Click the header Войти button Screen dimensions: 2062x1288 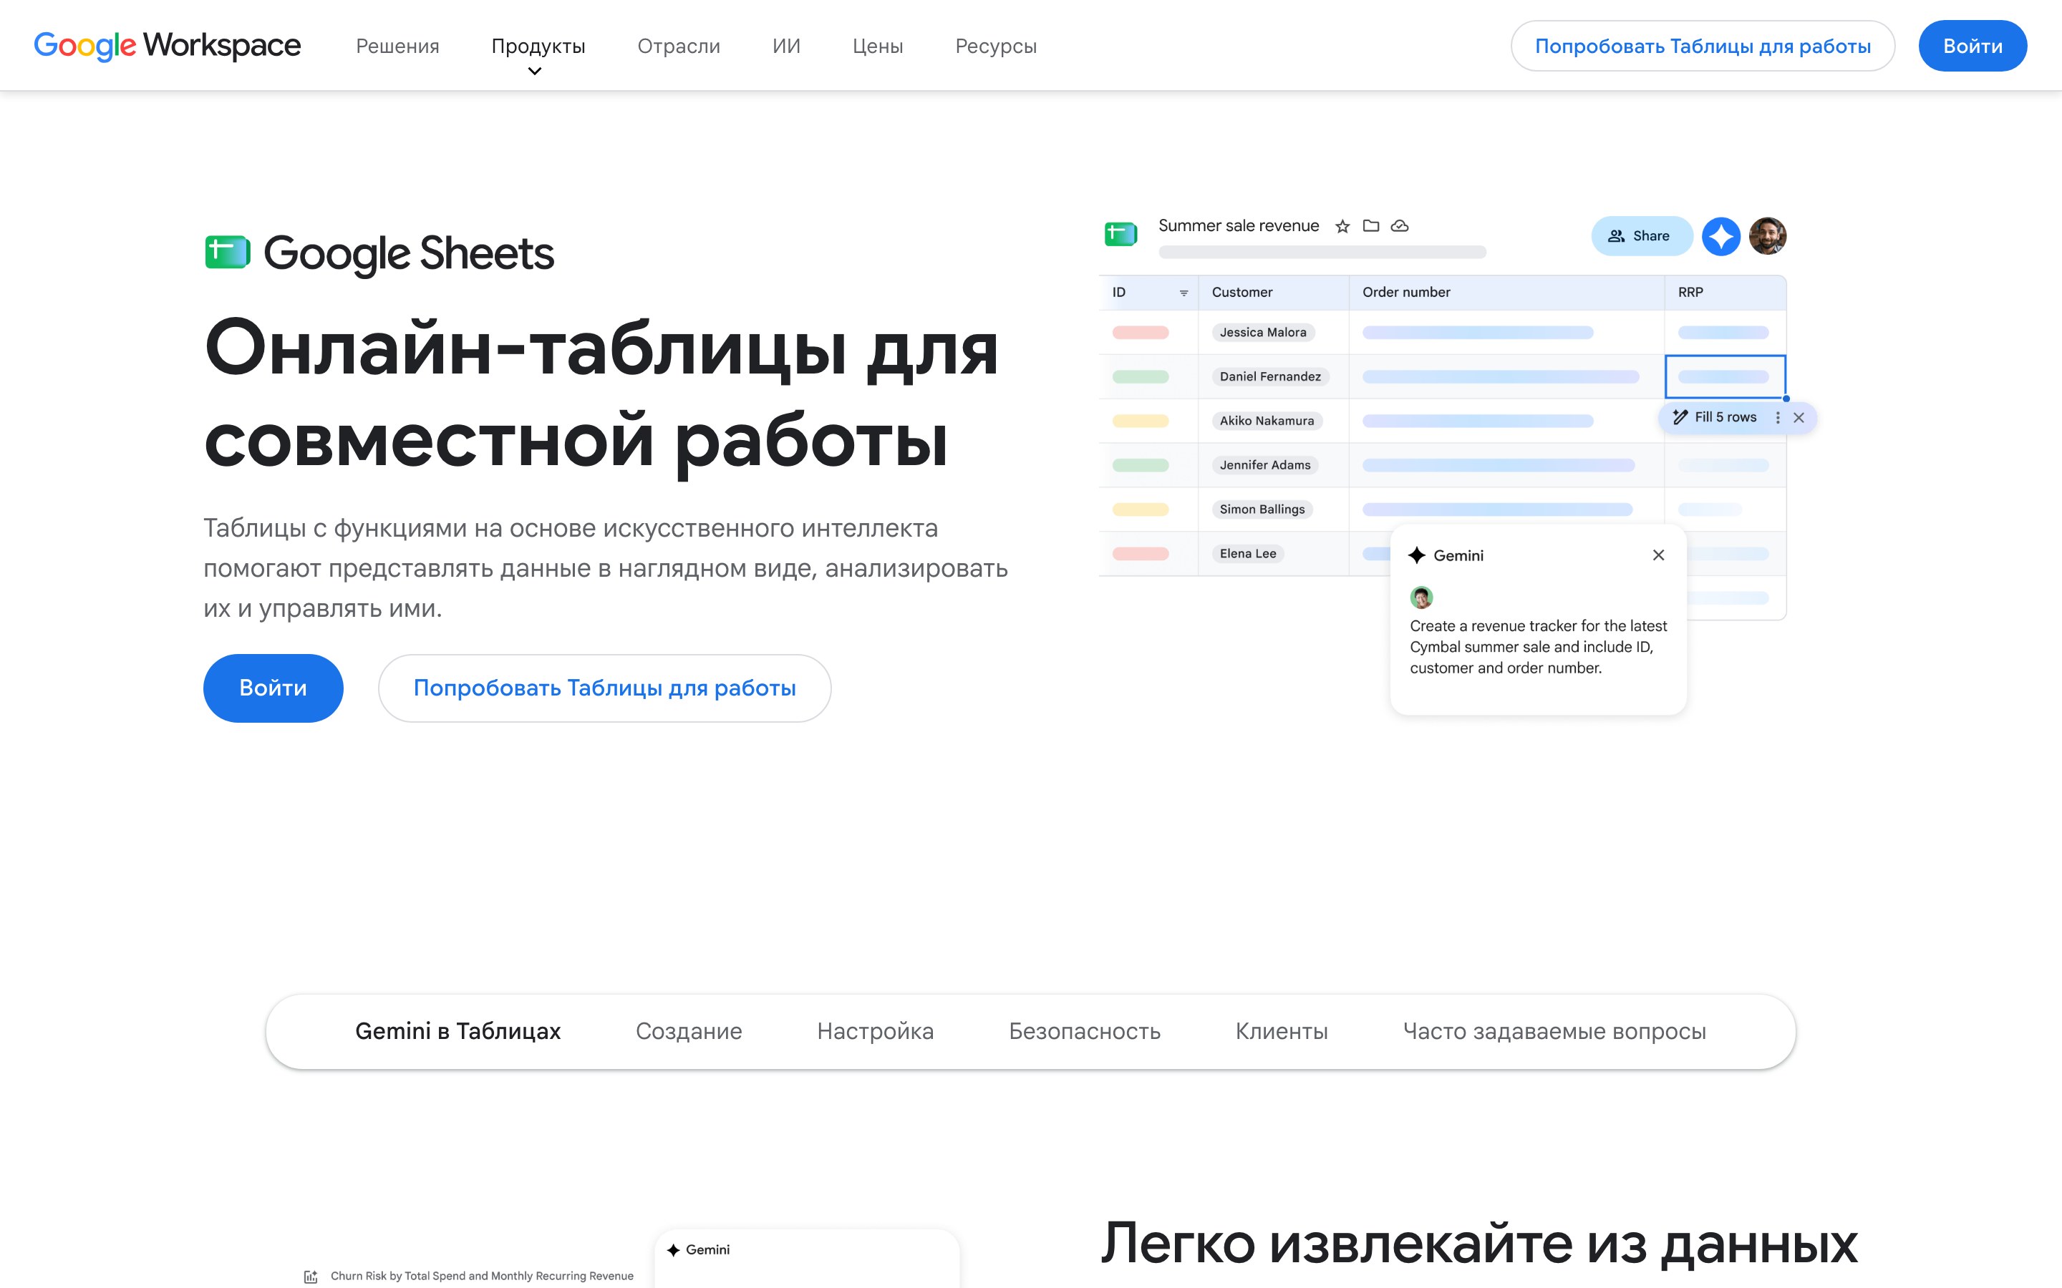tap(1973, 46)
